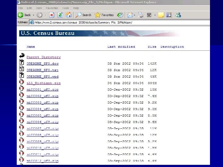Open the View menu

pyautogui.click(x=39, y=8)
